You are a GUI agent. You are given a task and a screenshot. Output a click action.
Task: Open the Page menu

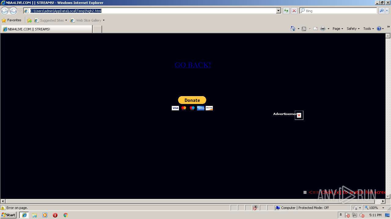click(338, 29)
